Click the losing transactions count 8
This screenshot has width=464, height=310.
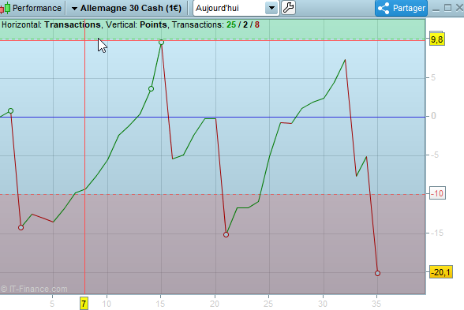257,25
